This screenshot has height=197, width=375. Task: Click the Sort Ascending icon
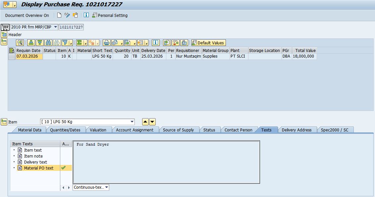point(31,43)
